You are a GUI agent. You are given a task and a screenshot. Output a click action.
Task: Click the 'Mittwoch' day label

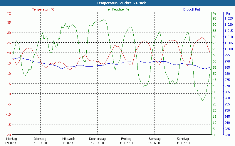click(69, 139)
